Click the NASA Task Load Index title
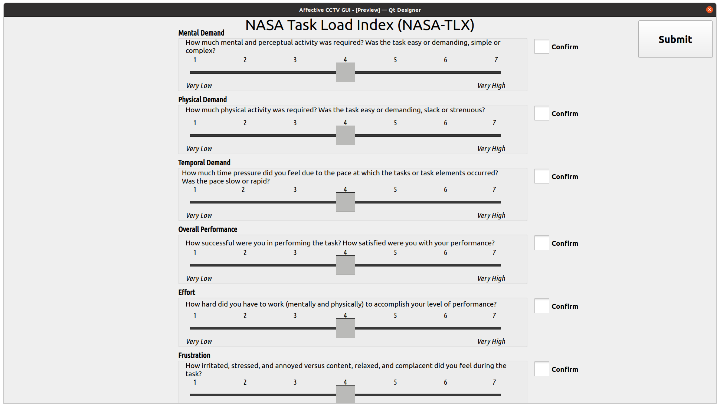 pos(360,25)
